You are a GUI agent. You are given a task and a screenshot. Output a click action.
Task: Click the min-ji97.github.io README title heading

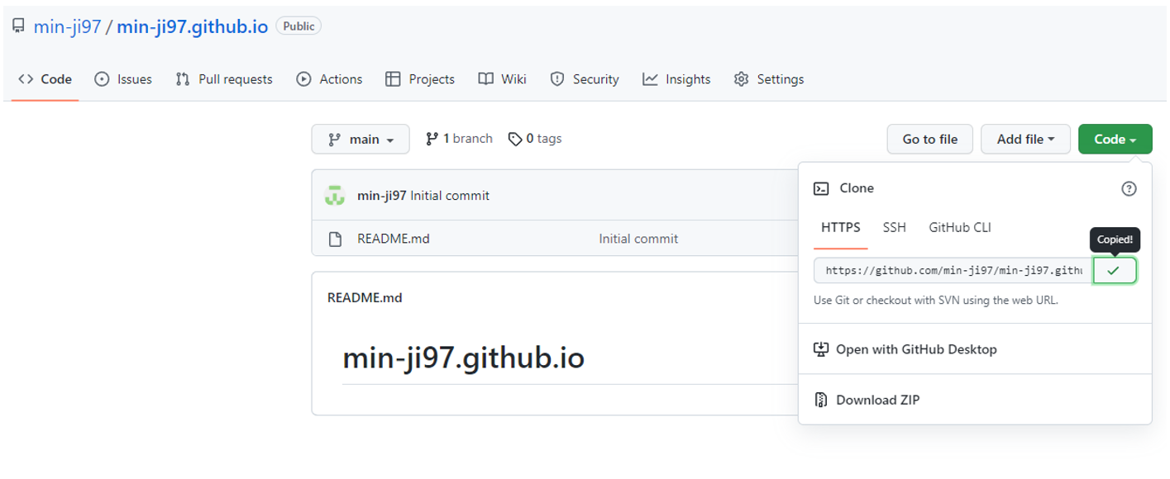[463, 358]
